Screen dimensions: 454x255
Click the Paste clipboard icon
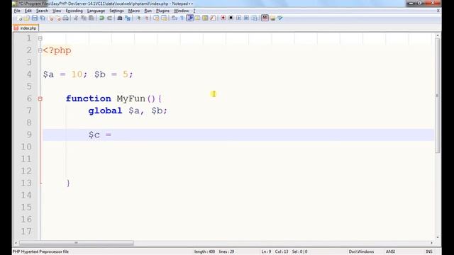point(92,18)
